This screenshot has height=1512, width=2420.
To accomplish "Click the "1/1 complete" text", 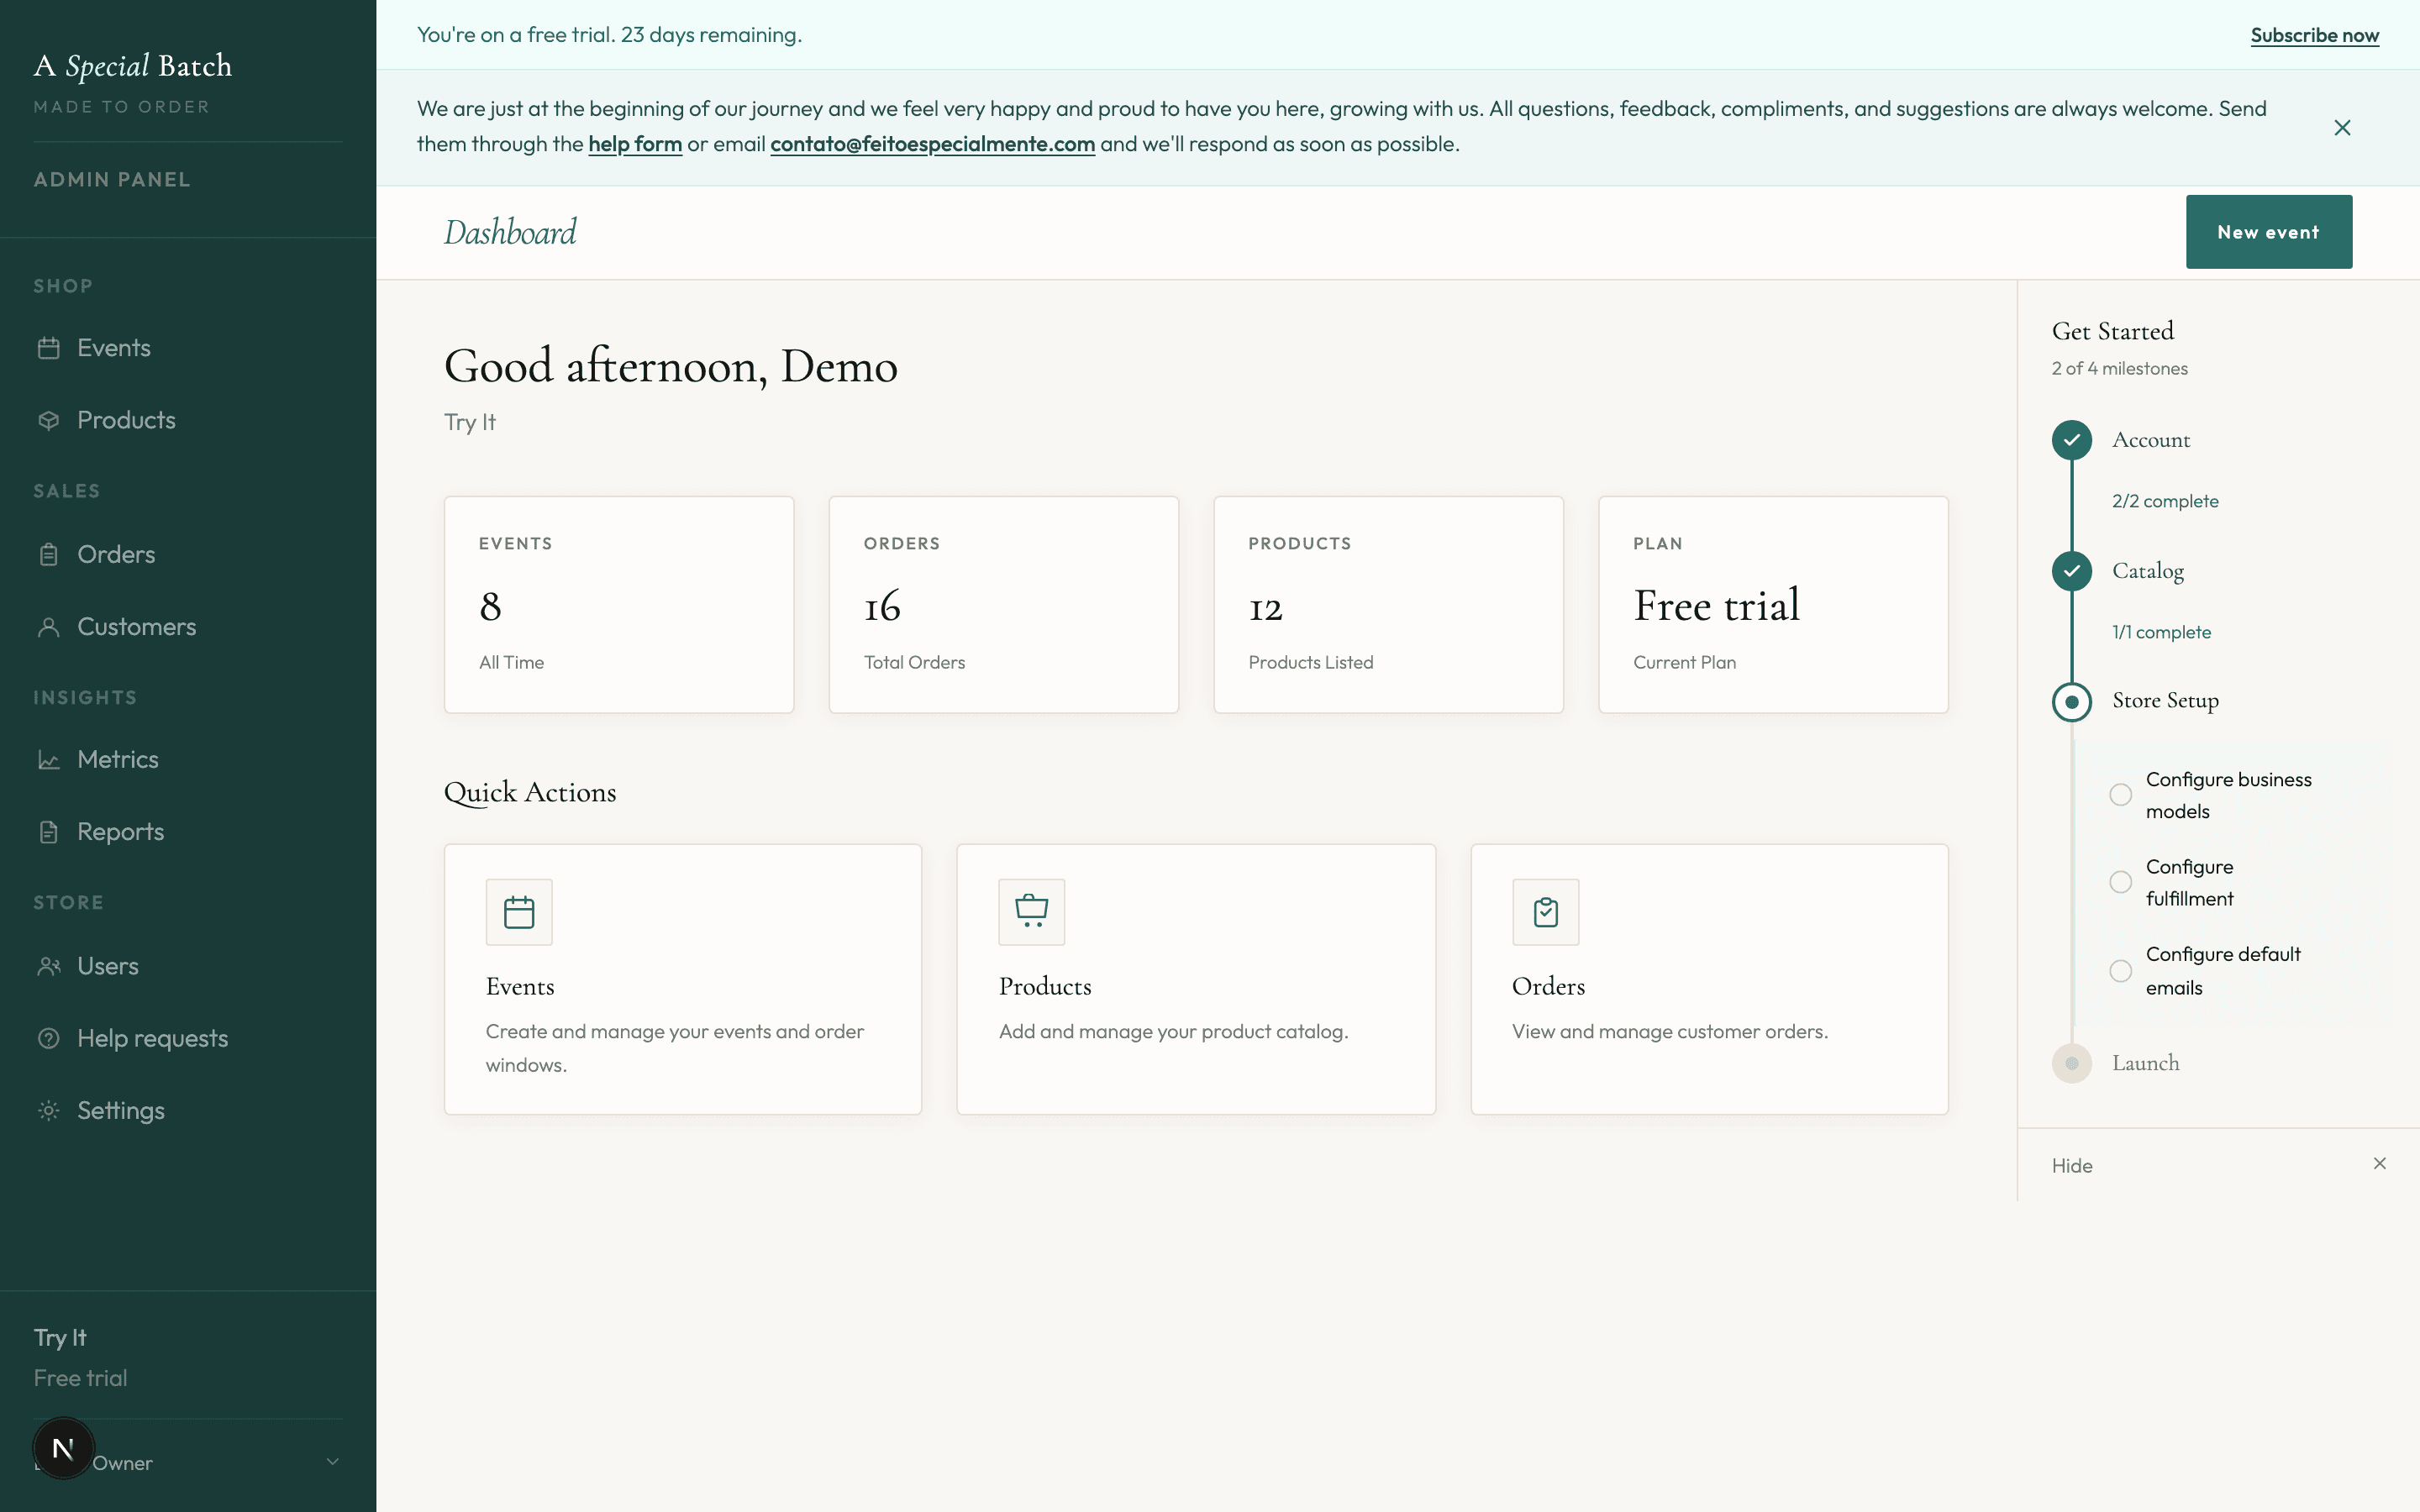I will pos(2161,632).
